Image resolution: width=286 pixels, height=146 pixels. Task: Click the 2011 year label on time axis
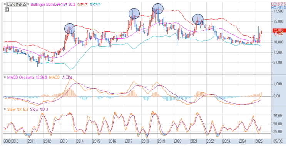click(x=31, y=141)
